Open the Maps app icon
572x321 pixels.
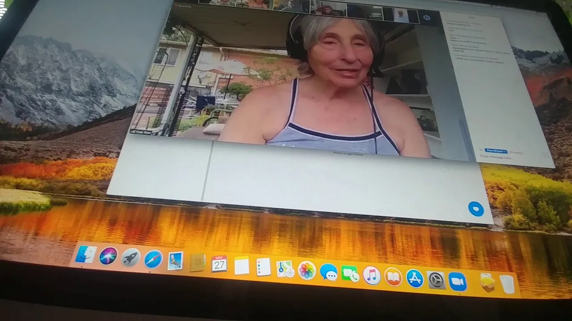point(285,269)
